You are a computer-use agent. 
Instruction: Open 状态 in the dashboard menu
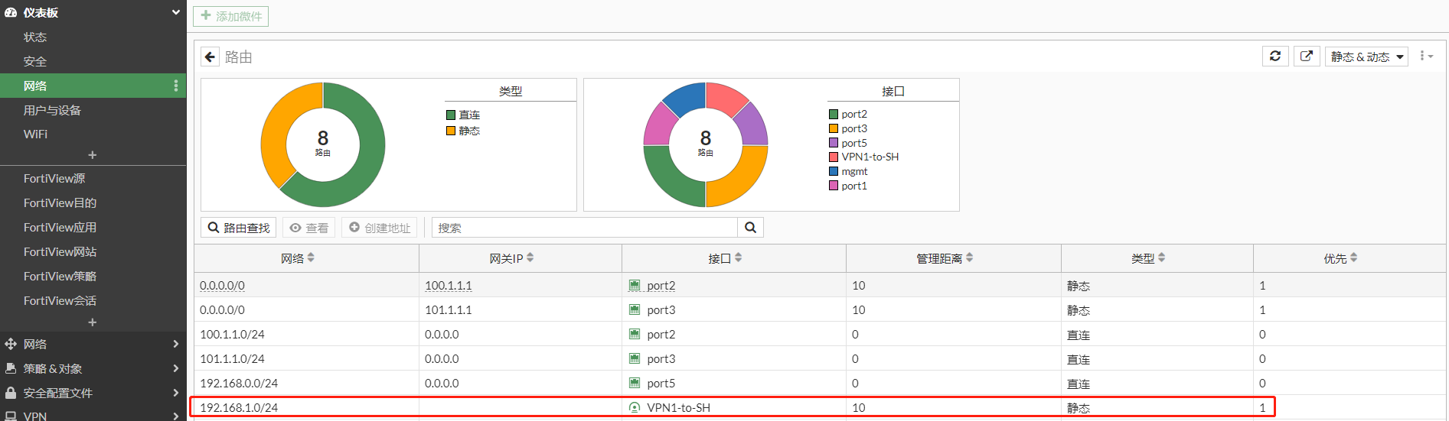pyautogui.click(x=35, y=37)
